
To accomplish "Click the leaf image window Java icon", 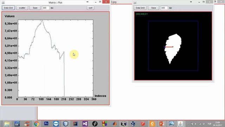I will pyautogui.click(x=135, y=2).
